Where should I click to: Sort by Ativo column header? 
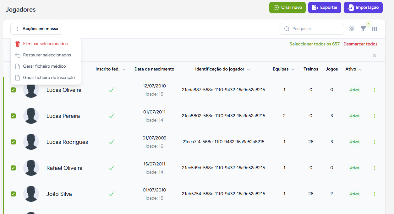pos(354,69)
